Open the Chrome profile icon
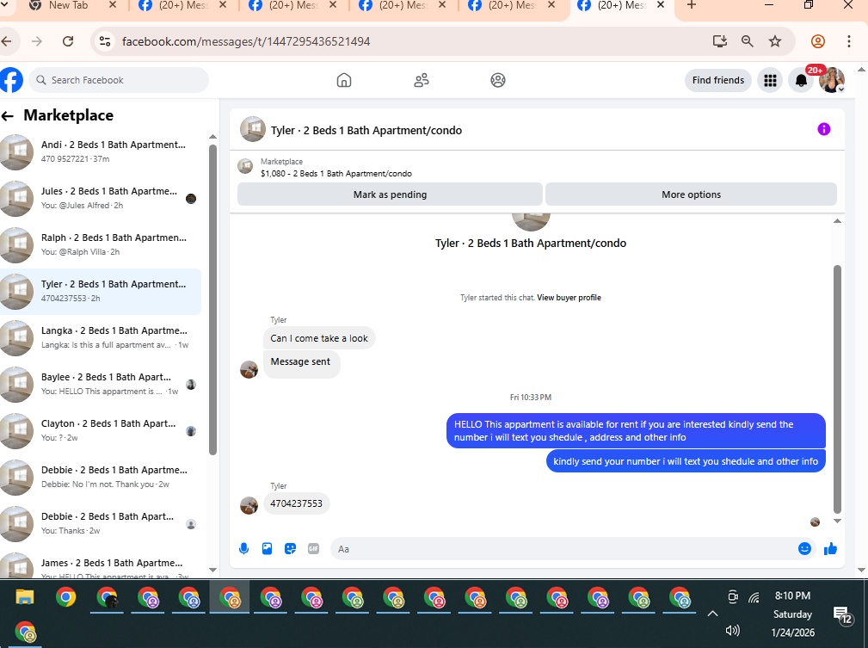The width and height of the screenshot is (868, 648). point(817,41)
